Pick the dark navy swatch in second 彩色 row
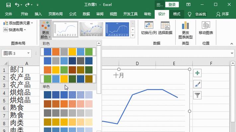 coord(72,61)
